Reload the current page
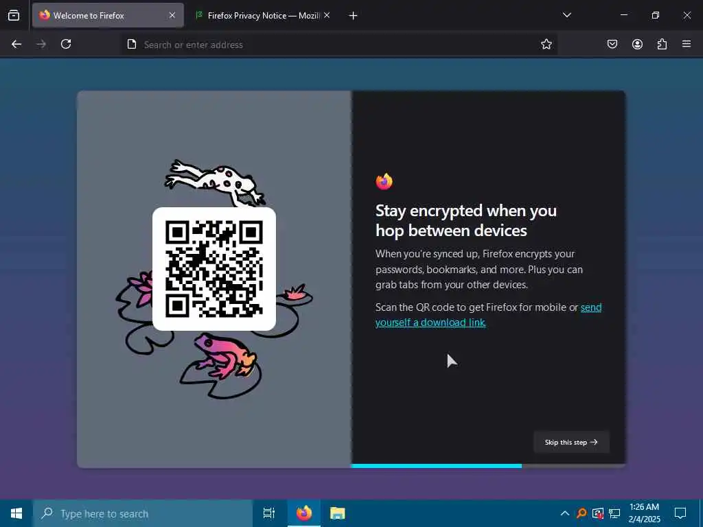Viewport: 703px width, 527px height. [x=66, y=44]
